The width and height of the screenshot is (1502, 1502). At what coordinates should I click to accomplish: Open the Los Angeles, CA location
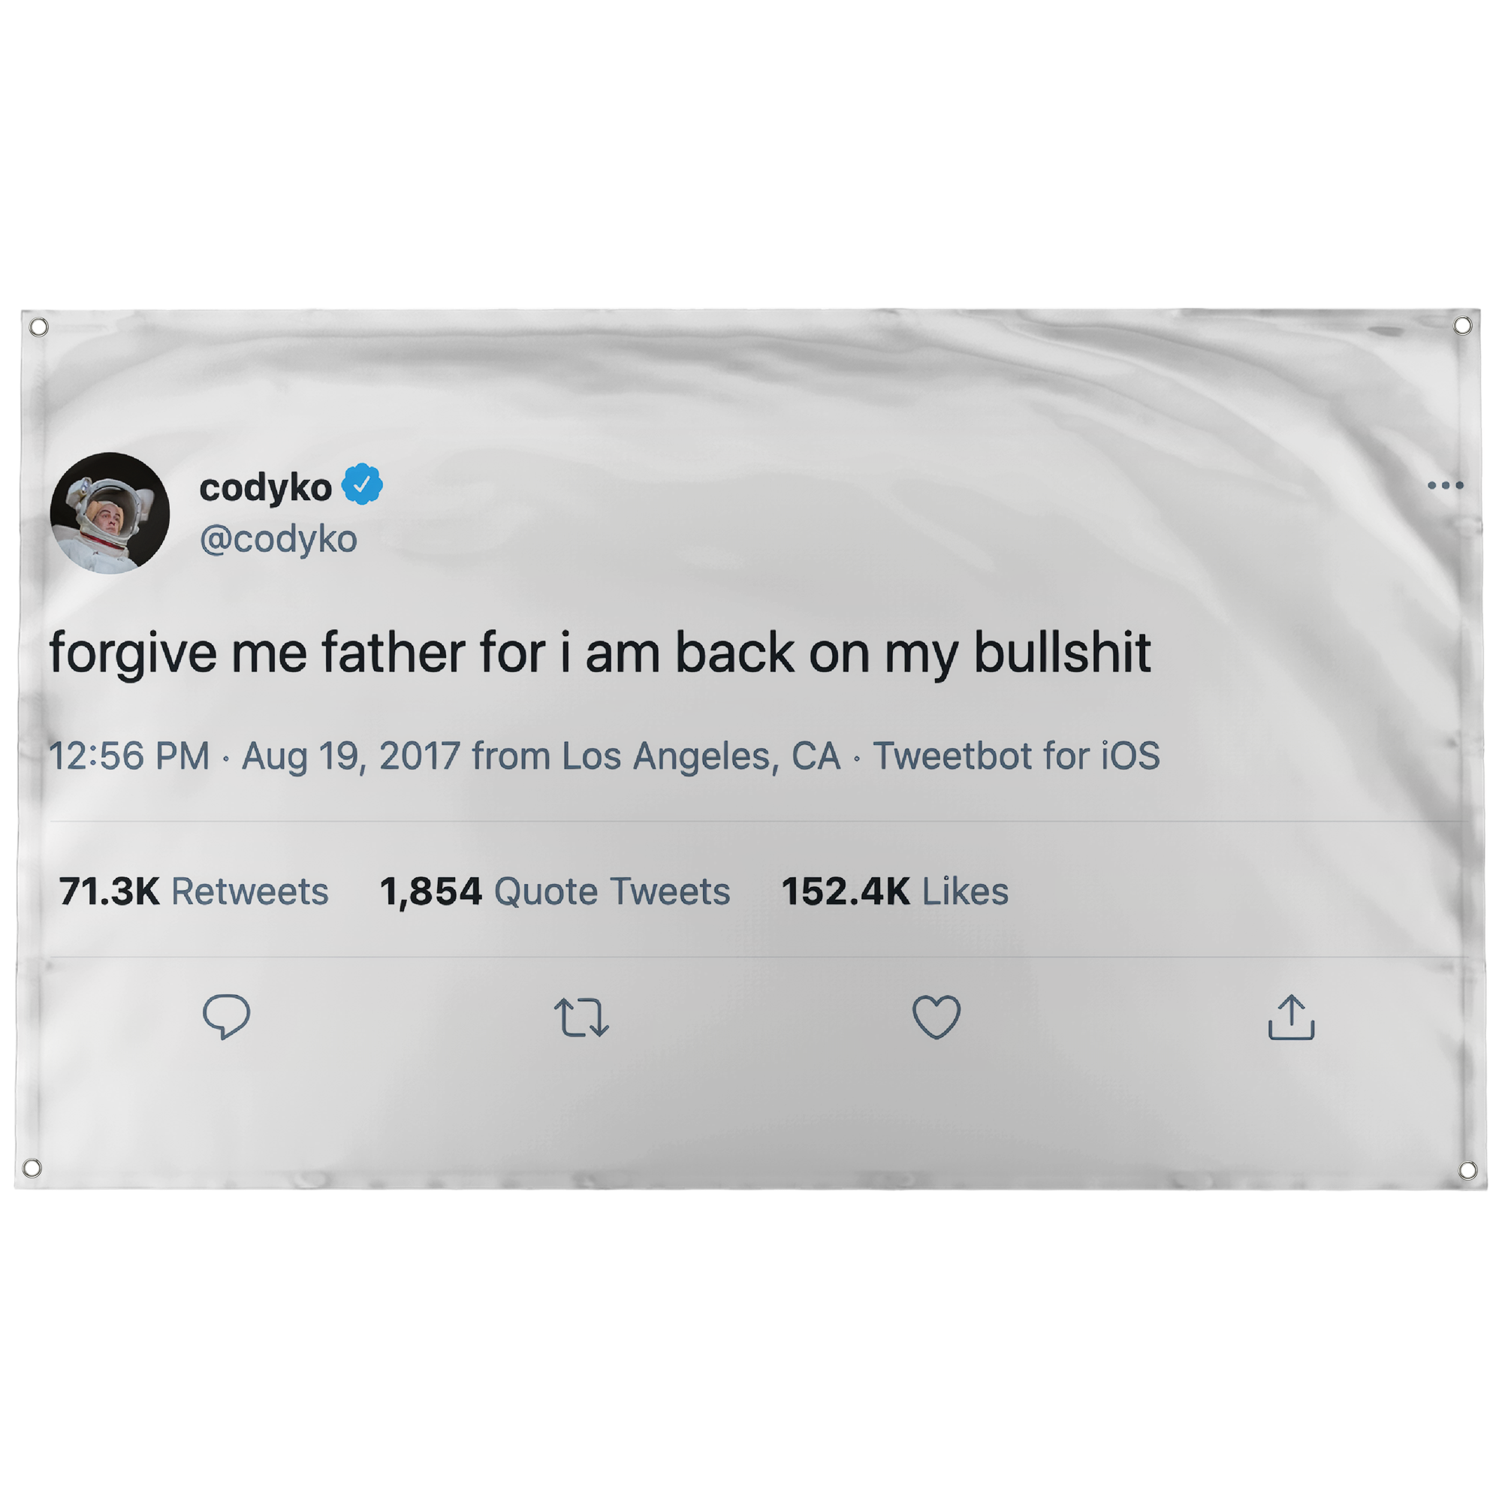pyautogui.click(x=701, y=756)
